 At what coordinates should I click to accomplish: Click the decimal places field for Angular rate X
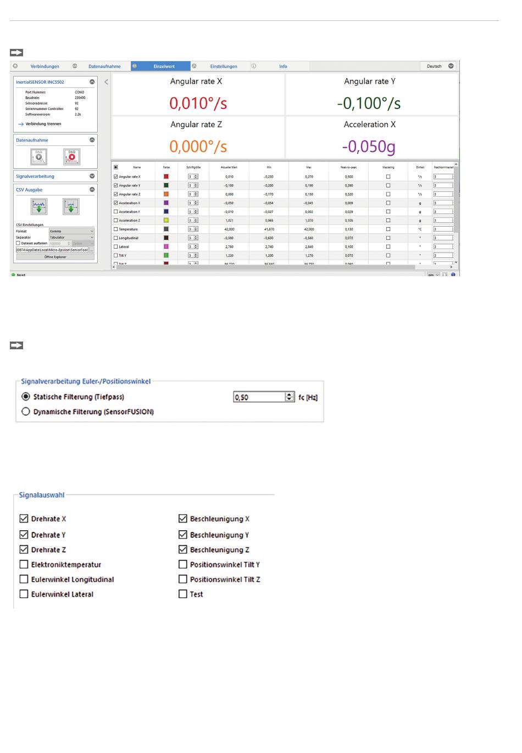(443, 177)
